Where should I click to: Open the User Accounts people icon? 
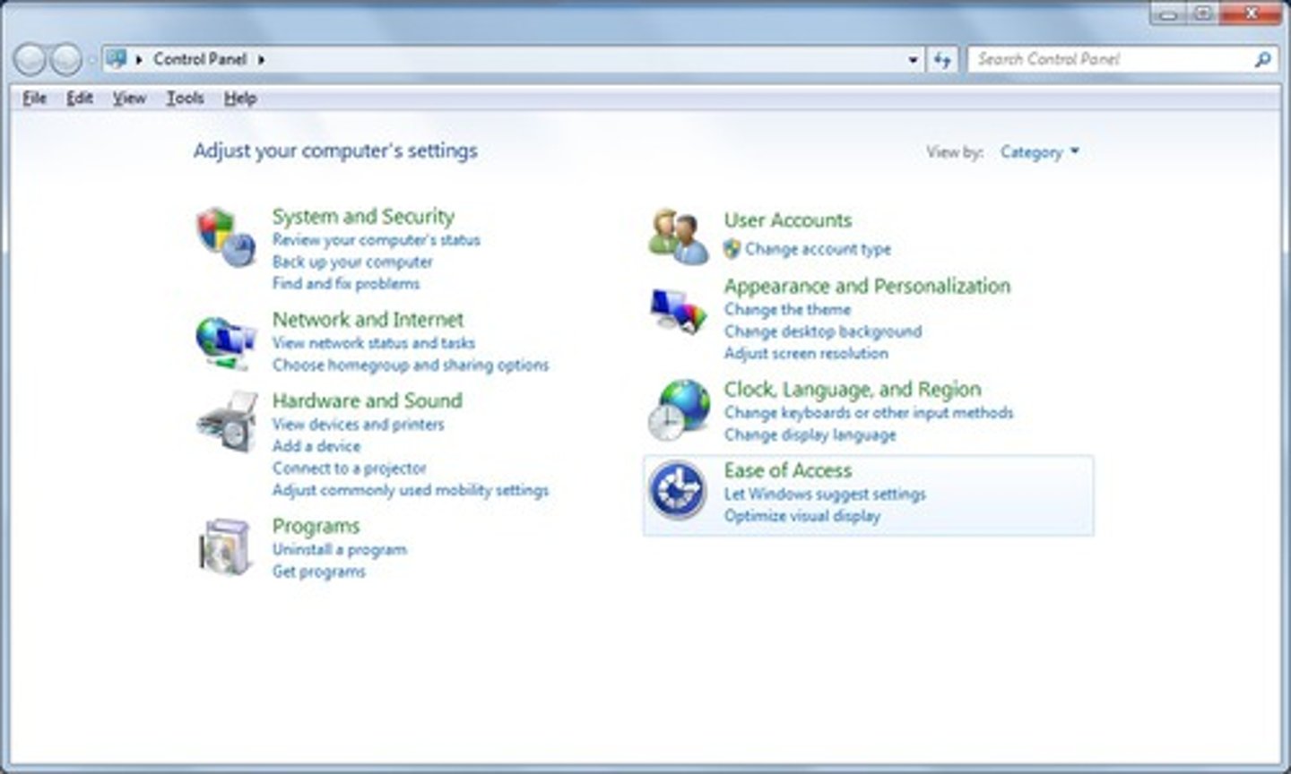678,236
